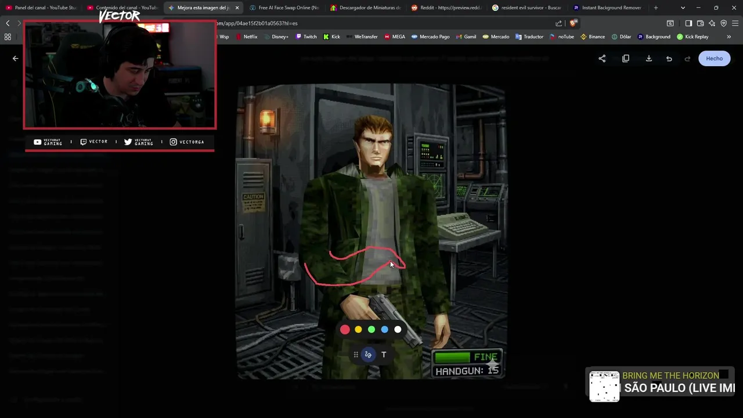This screenshot has height=418, width=743.
Task: Open the Binance bookmark
Action: click(x=593, y=37)
